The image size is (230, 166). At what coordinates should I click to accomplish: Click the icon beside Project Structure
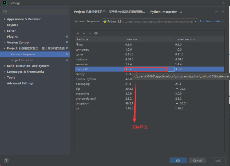click(x=67, y=60)
